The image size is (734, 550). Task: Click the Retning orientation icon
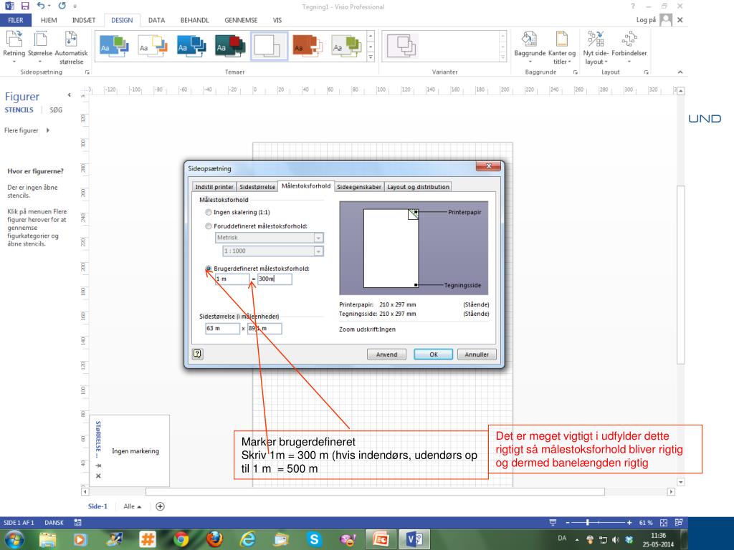tap(14, 39)
